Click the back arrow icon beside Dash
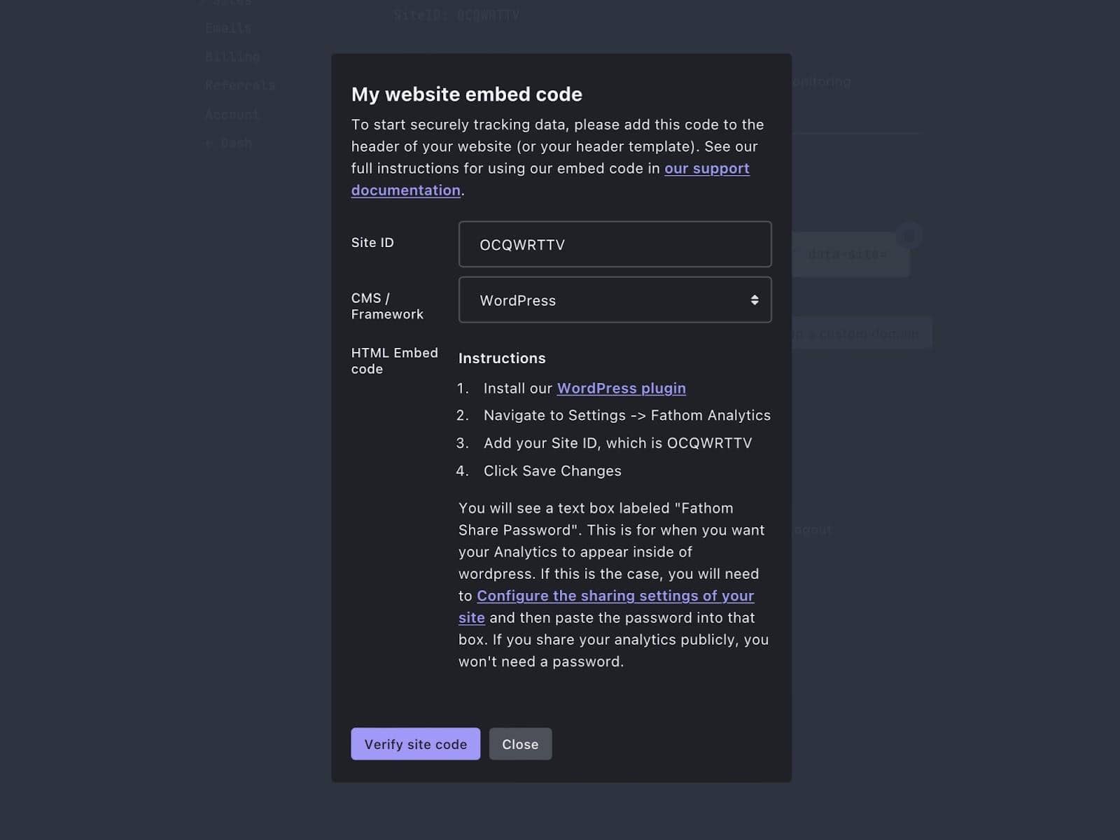Screen dimensions: 1120x840 tap(208, 143)
